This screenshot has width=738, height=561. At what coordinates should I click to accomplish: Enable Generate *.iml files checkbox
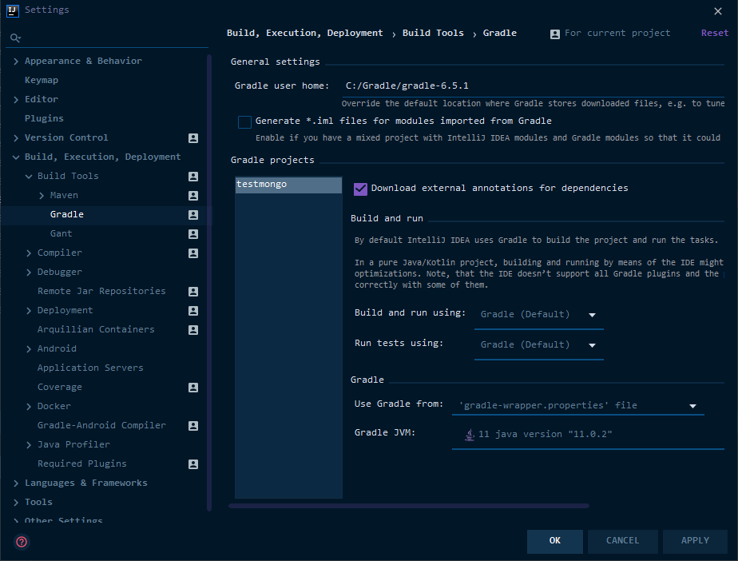point(245,121)
